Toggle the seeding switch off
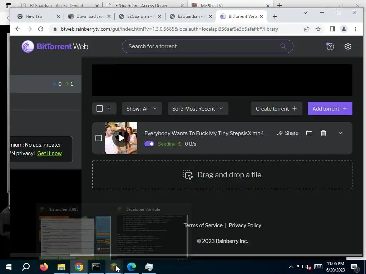The height and width of the screenshot is (274, 366). [x=149, y=144]
